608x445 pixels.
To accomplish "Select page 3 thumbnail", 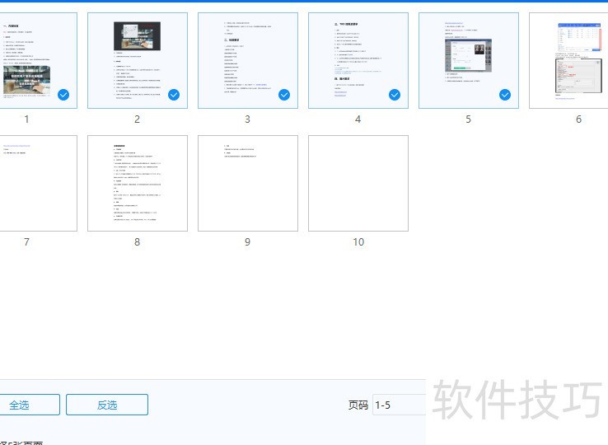I will coord(248,60).
